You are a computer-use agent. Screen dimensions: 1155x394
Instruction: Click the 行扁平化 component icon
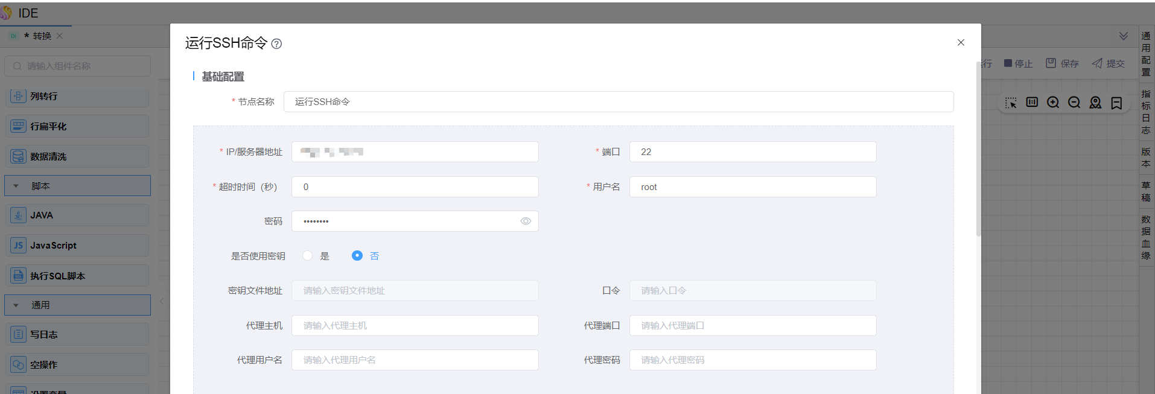[x=19, y=126]
